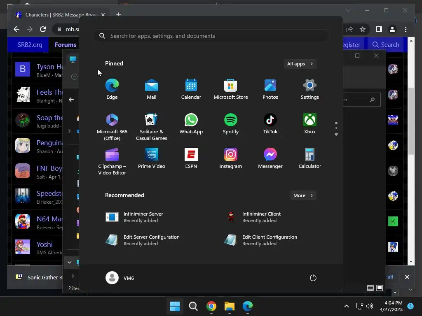This screenshot has height=316, width=422.
Task: Open the clock and date flyout
Action: pos(391,306)
